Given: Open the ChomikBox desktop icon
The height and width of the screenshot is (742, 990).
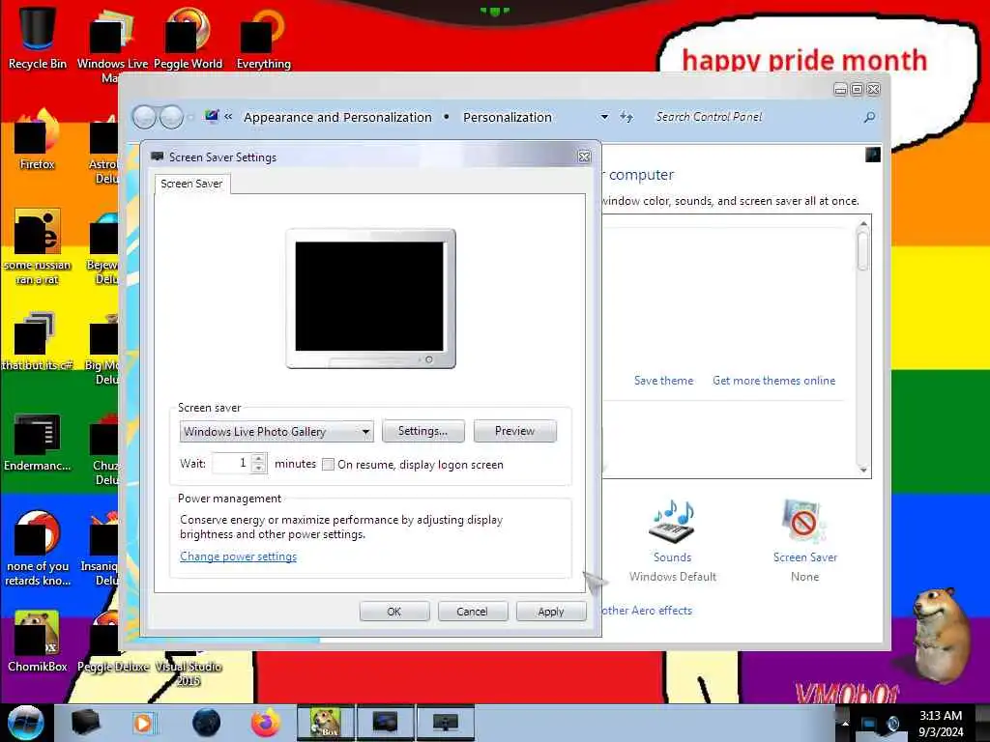Looking at the screenshot, I should pos(38,641).
